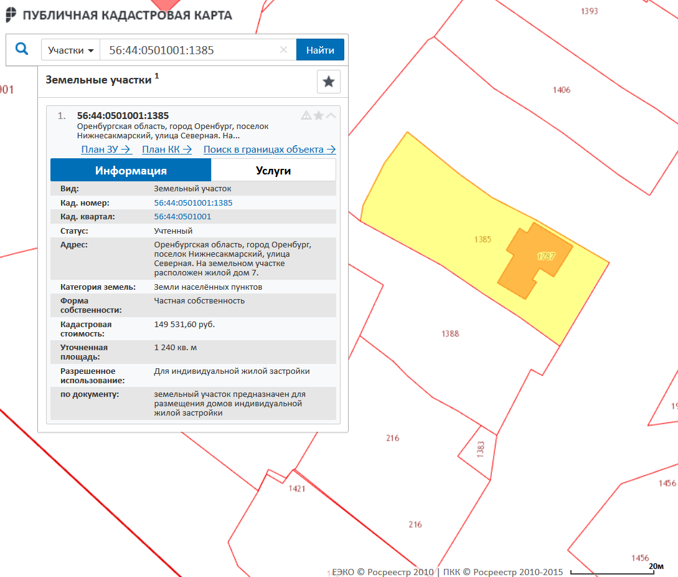Click parcel label 1421 on the map
This screenshot has height=577, width=678.
pos(297,489)
